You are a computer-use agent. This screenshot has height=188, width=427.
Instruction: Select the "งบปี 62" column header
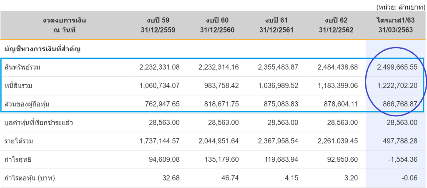(x=336, y=25)
